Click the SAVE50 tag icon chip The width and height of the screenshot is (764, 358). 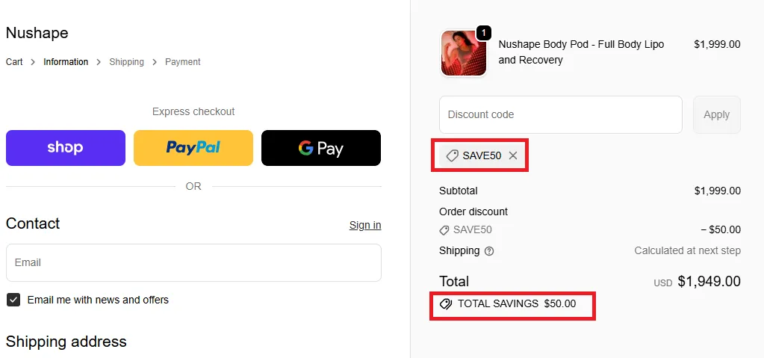(453, 155)
